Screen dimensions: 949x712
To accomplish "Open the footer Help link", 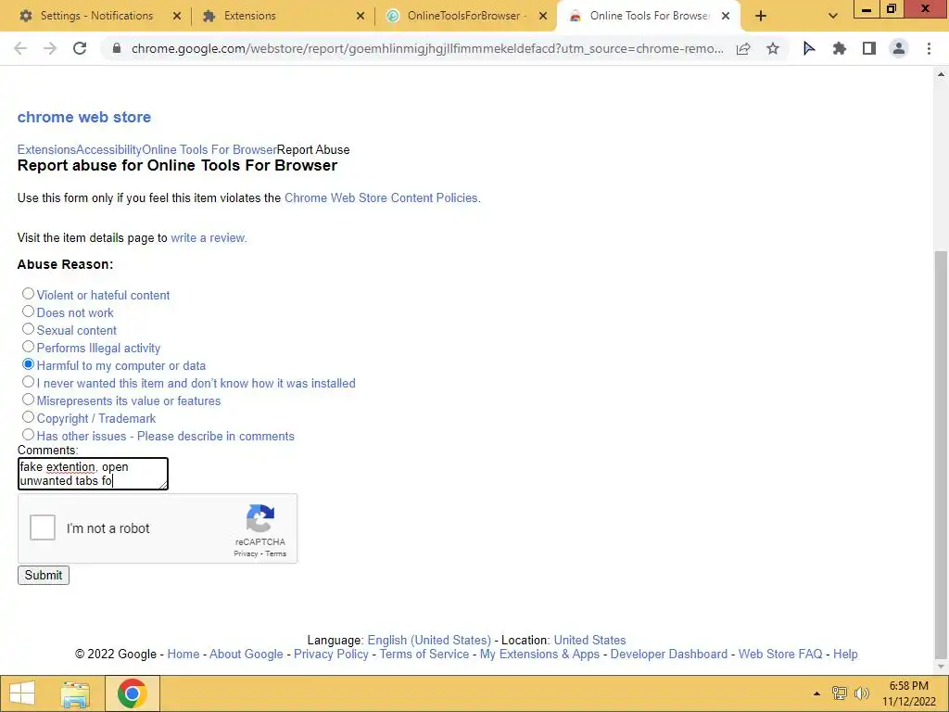I will [845, 654].
